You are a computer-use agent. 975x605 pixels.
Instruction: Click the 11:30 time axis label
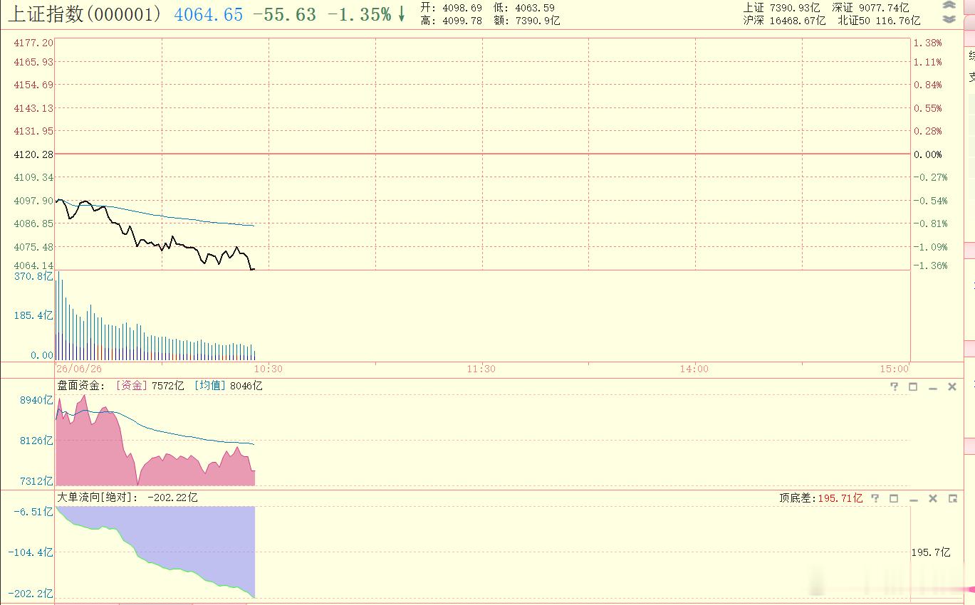click(481, 369)
